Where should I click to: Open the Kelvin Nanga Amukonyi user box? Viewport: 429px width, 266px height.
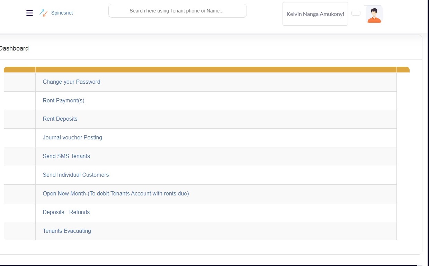pyautogui.click(x=315, y=14)
